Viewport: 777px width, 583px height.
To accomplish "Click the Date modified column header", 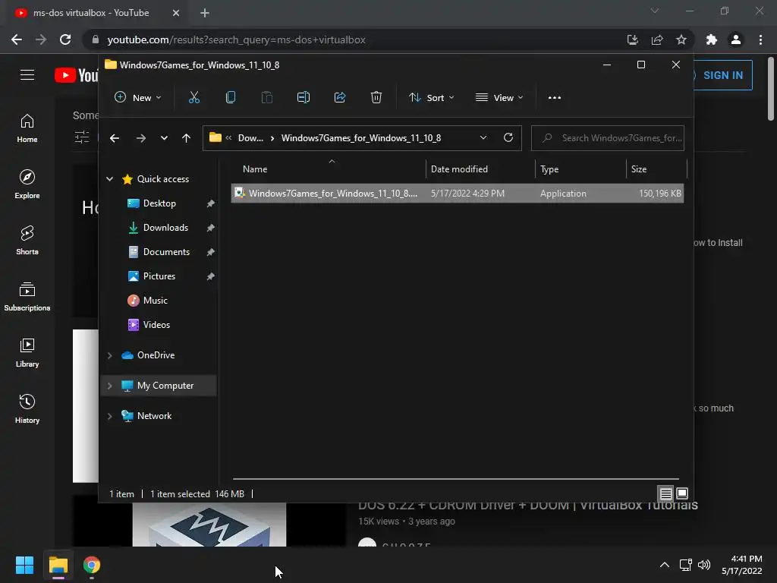I will [480, 169].
